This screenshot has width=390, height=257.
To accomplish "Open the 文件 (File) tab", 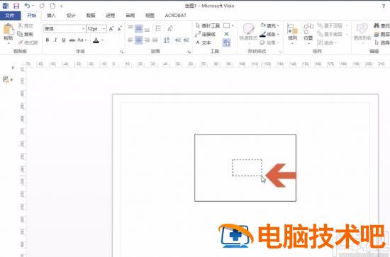I will (10, 16).
